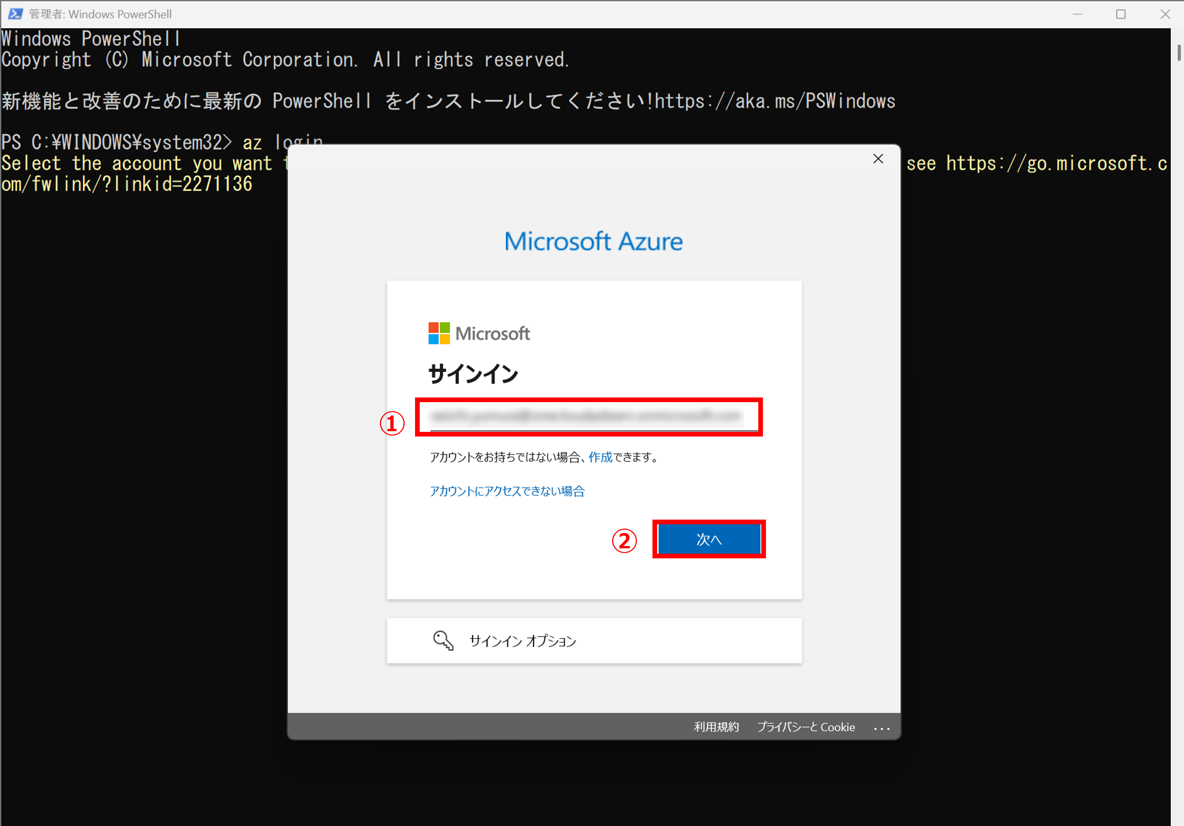Close the Azure sign-in dialog
This screenshot has width=1184, height=826.
[x=878, y=159]
